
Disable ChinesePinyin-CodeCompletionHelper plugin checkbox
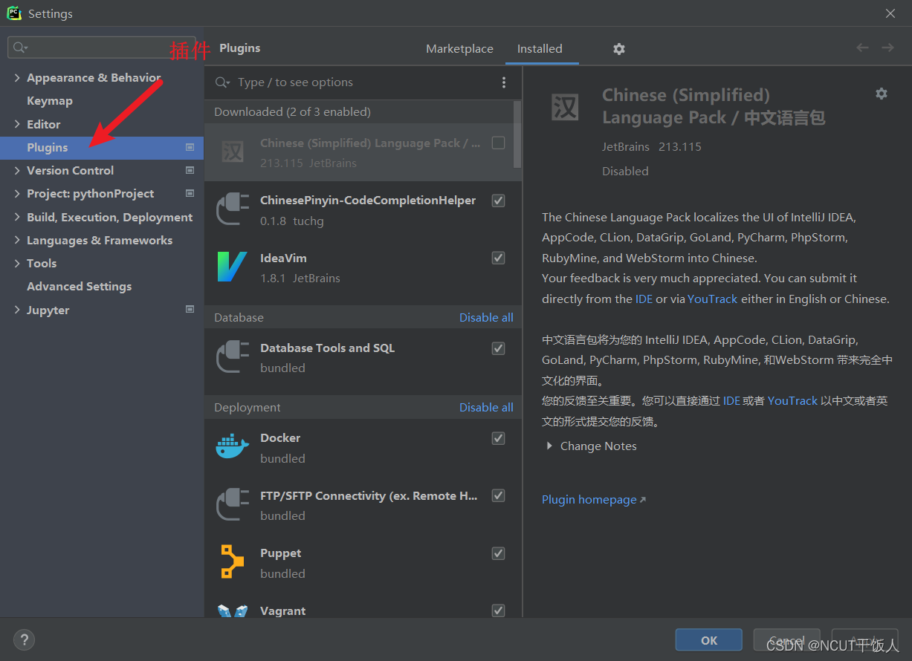pos(498,201)
